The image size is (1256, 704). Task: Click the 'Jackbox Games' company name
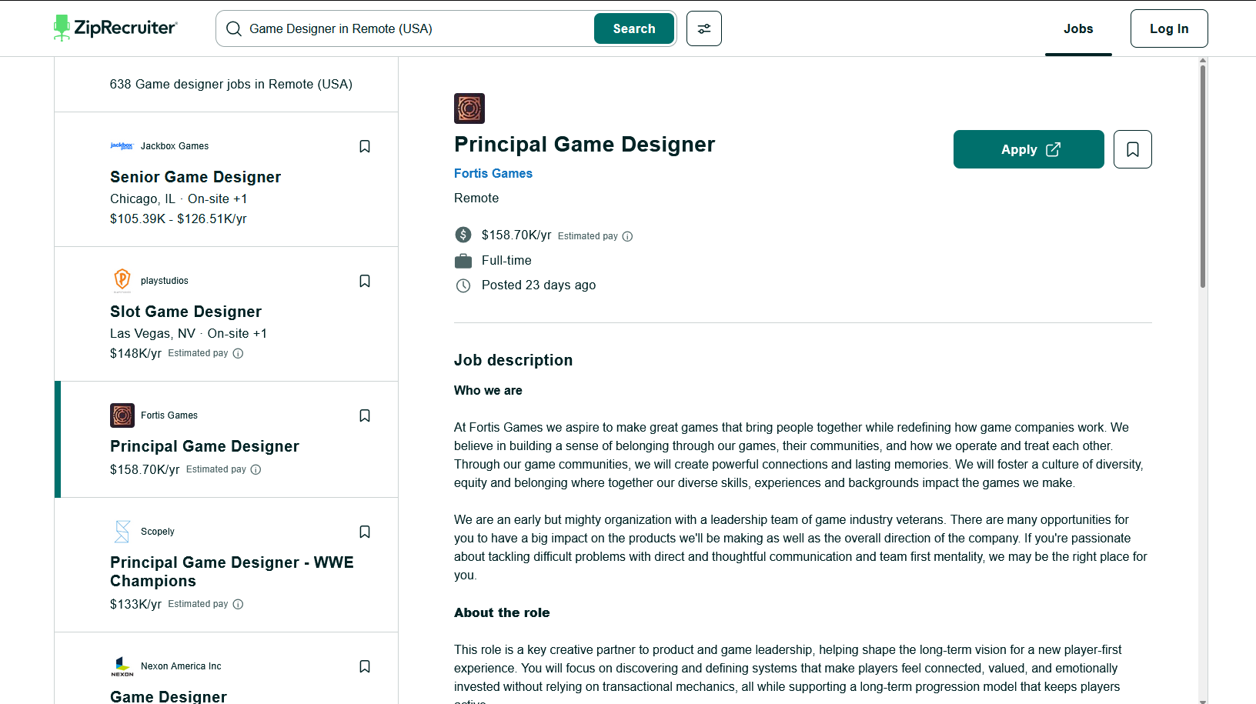point(175,146)
